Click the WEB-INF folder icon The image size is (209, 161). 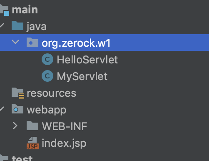(x=32, y=126)
